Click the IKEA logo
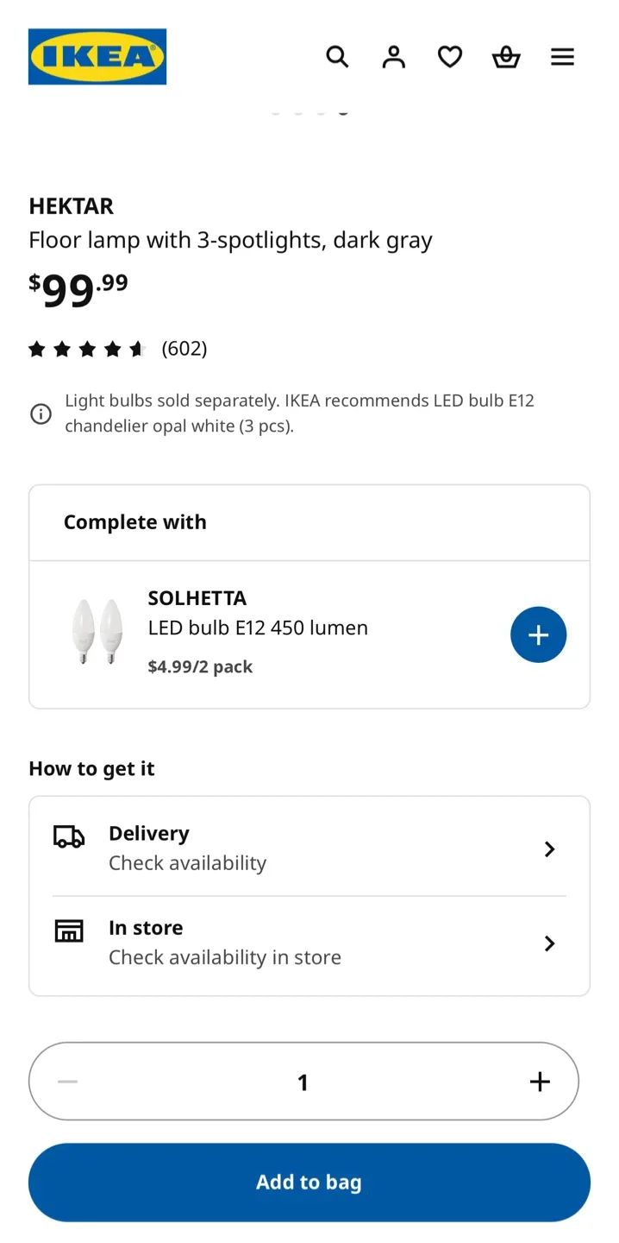Screen dimensions: 619x1243 point(97,57)
